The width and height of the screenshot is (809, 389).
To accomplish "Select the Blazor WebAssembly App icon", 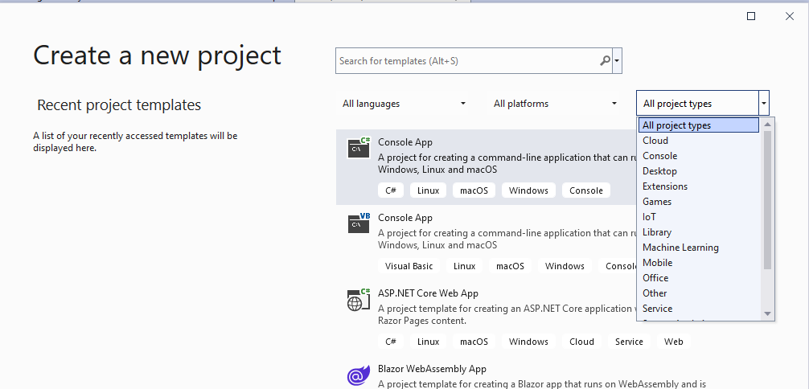I will pos(359,375).
